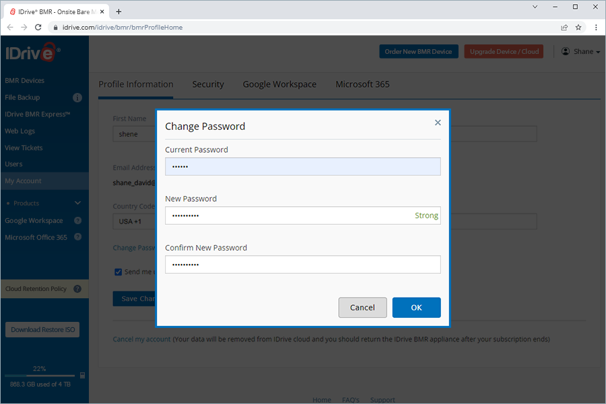This screenshot has width=606, height=404.
Task: Click Upgrade Device / Cloud
Action: click(x=504, y=51)
